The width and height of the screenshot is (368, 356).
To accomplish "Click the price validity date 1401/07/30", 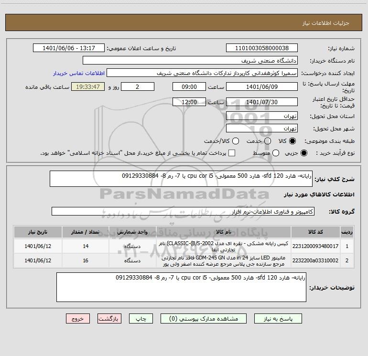I will [x=262, y=102].
